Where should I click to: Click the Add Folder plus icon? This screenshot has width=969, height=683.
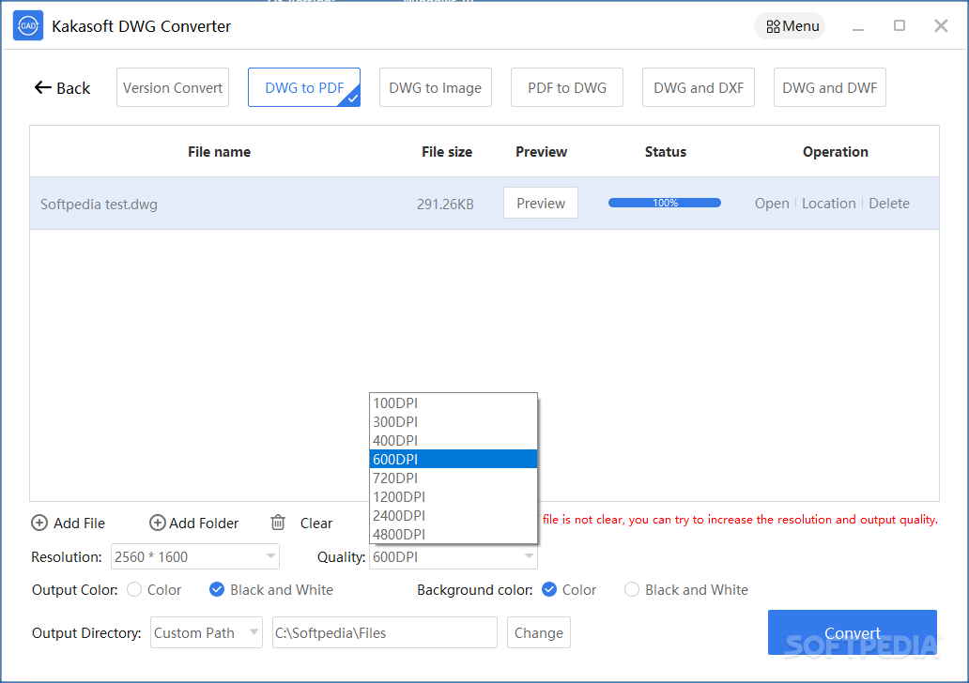[x=158, y=524]
